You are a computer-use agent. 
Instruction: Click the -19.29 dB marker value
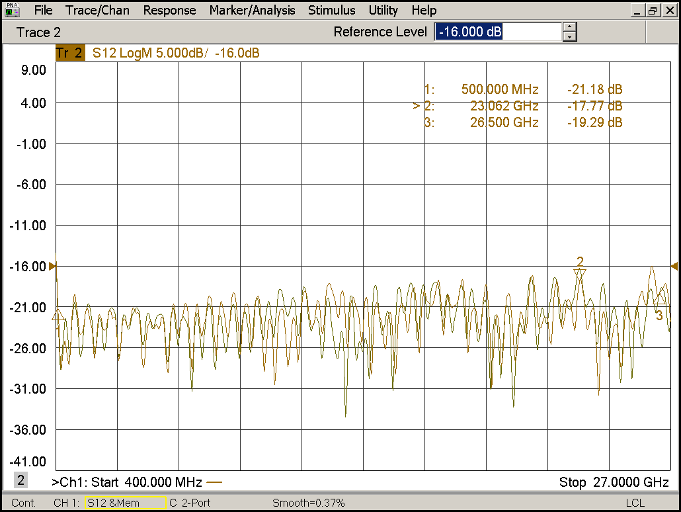click(594, 122)
